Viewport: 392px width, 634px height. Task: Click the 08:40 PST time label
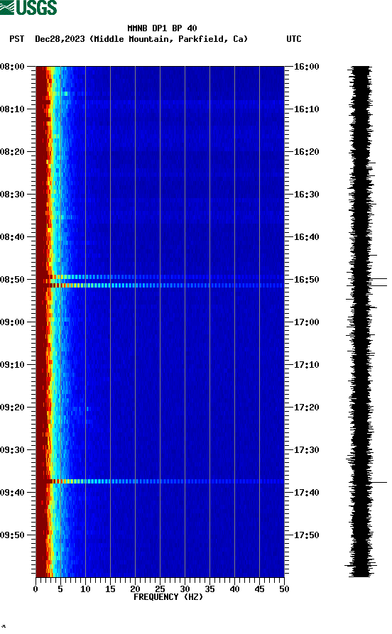(12, 237)
